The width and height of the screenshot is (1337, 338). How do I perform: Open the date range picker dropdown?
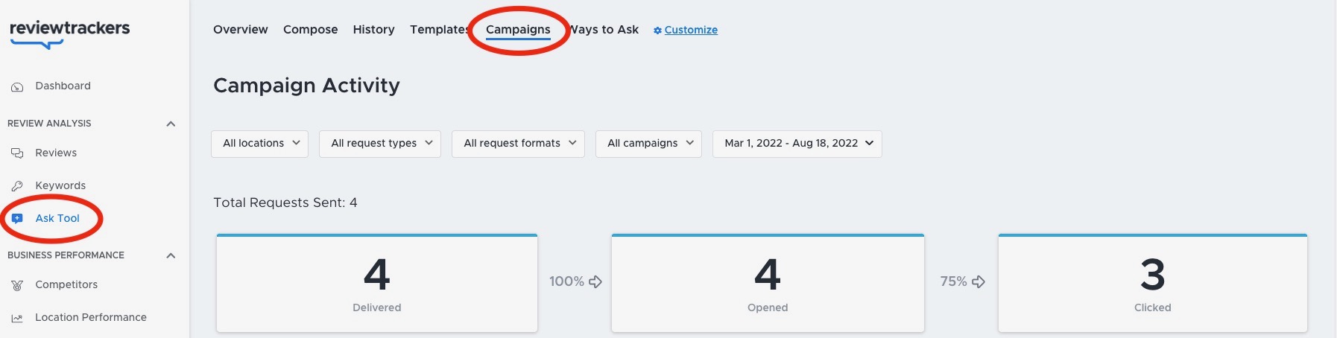[x=797, y=144]
